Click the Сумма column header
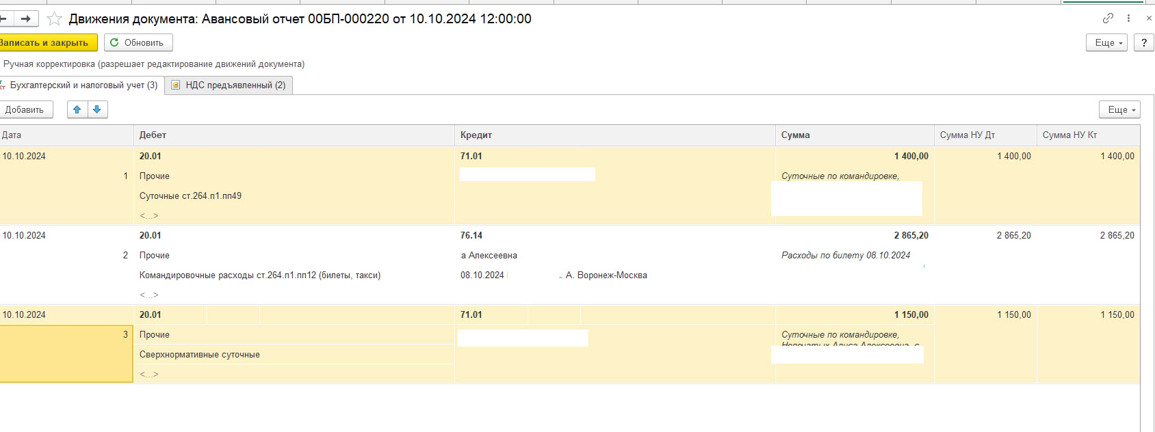Image resolution: width=1155 pixels, height=432 pixels. pos(854,135)
